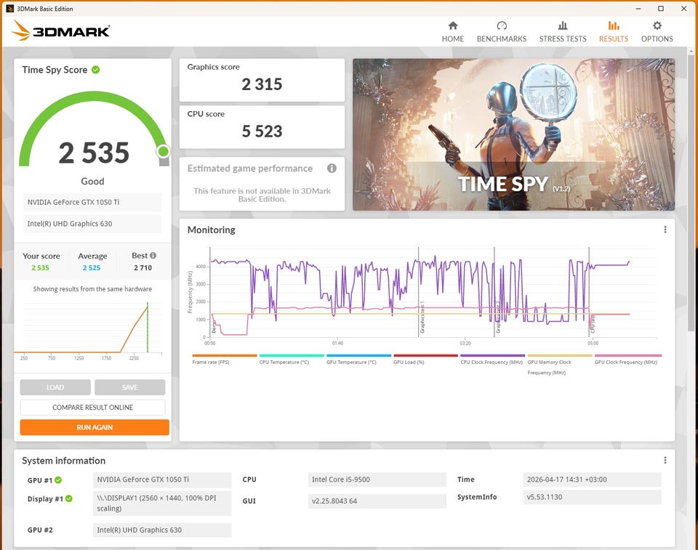Show info for Estimated game performance
Image resolution: width=698 pixels, height=550 pixels.
tap(332, 169)
